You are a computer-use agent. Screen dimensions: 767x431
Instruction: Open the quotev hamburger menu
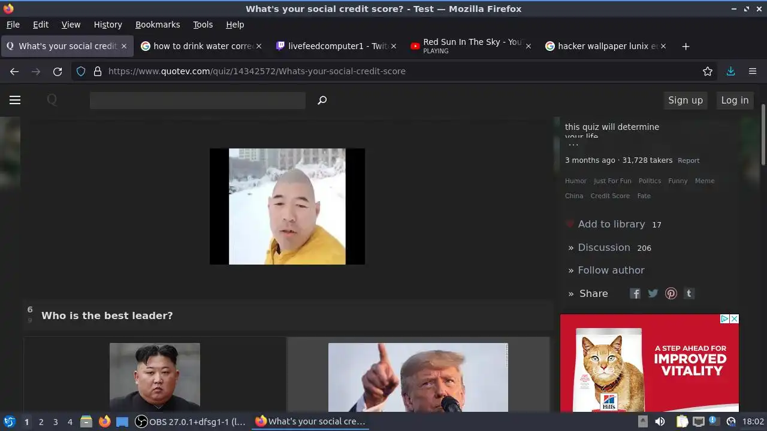click(x=15, y=100)
